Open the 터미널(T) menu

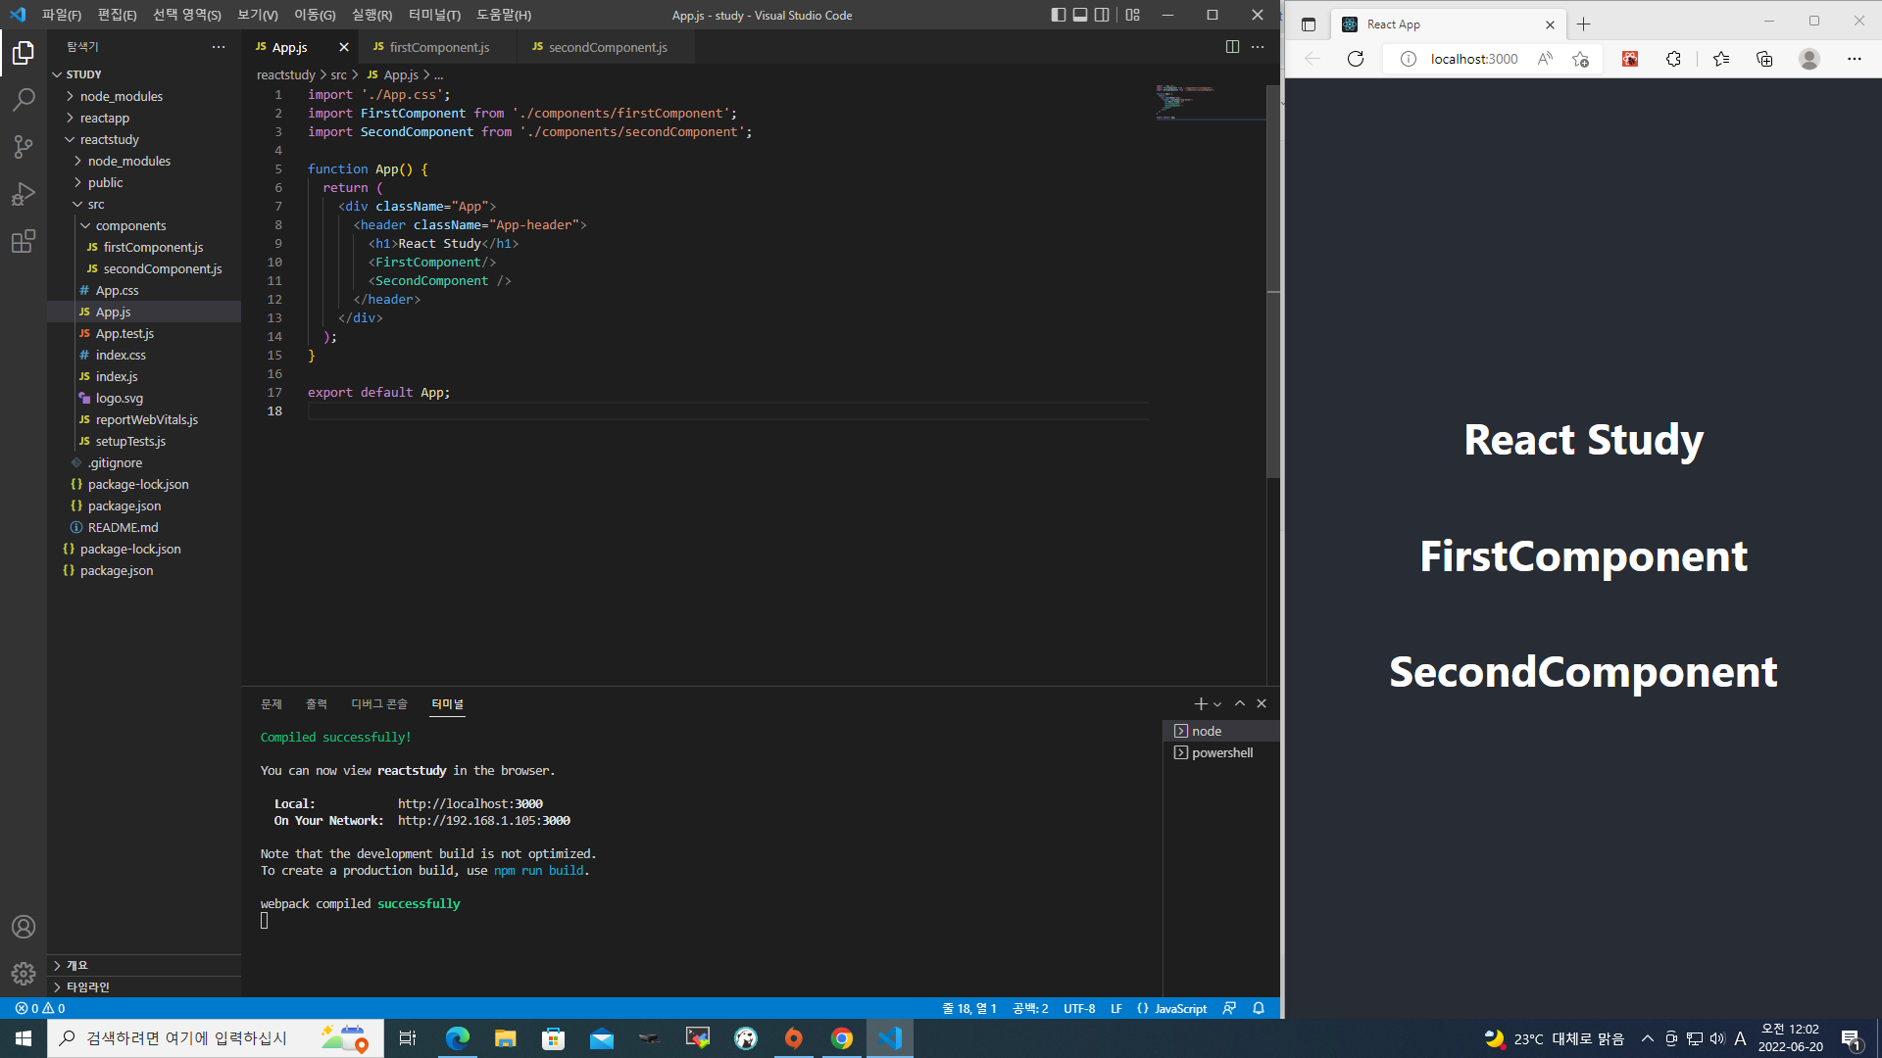pos(434,15)
